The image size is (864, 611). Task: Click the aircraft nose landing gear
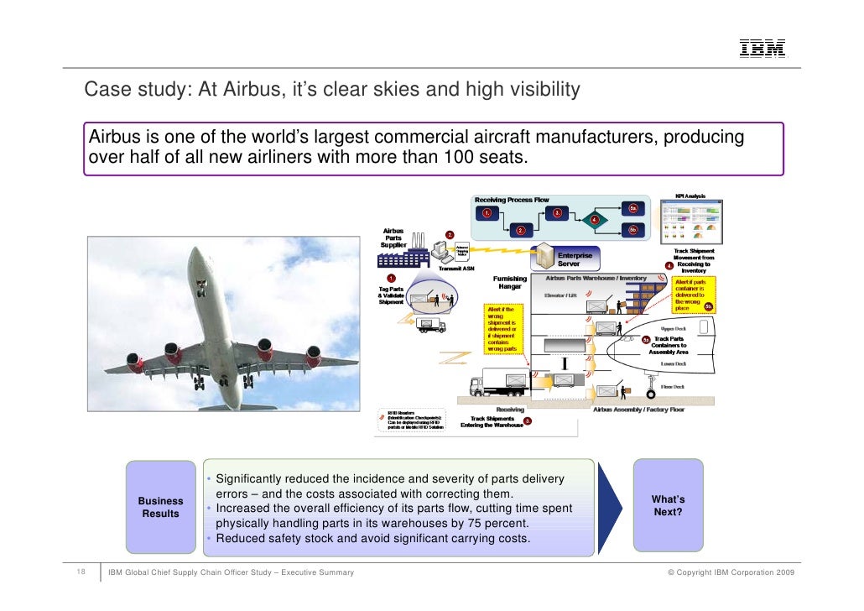651,387
